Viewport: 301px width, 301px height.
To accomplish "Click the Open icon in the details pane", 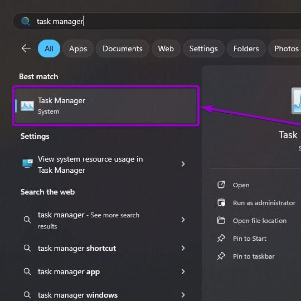I will 221,185.
